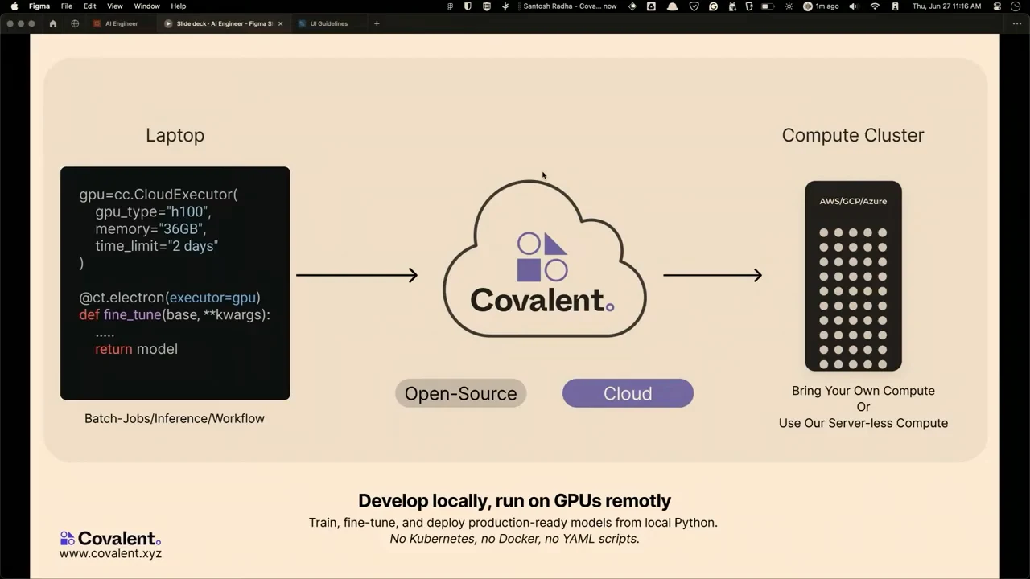Click the '@ct.electron(executor=gpu)' code line

(x=170, y=298)
